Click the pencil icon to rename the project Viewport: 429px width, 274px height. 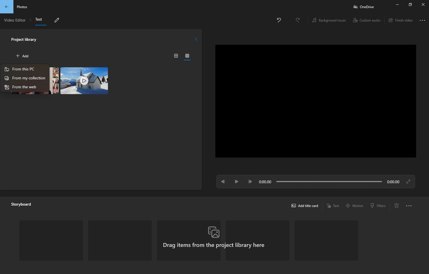56,20
